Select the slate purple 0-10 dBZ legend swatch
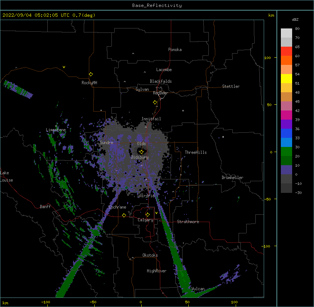 pyautogui.click(x=286, y=170)
